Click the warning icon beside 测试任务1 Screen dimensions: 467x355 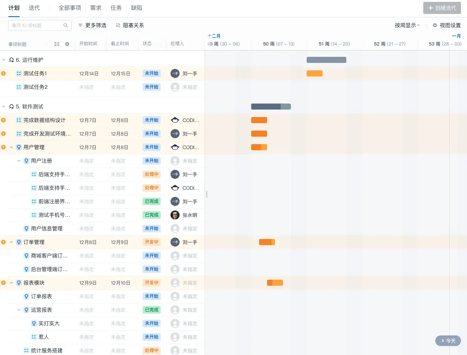(3, 73)
